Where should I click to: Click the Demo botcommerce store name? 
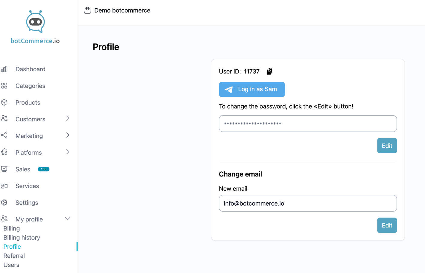[x=122, y=10]
